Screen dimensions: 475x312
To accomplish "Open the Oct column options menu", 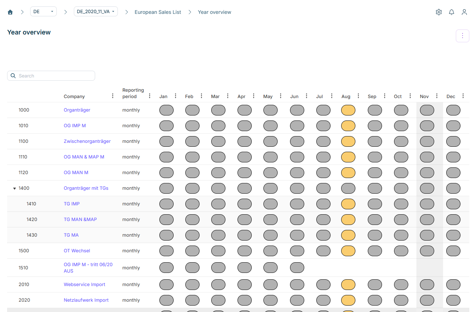I will tap(410, 96).
